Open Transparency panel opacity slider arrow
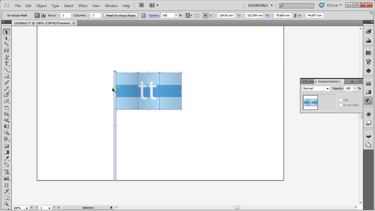Viewport: 375px width, 211px height. click(355, 89)
